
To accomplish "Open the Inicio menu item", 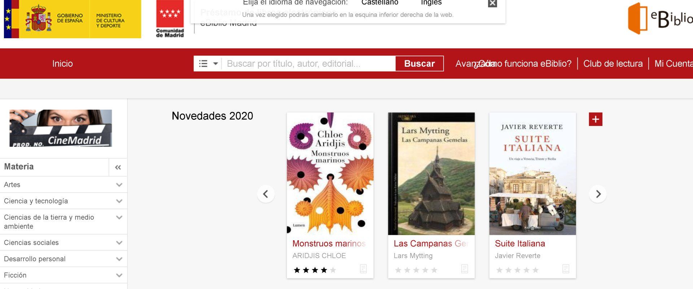I will click(62, 64).
